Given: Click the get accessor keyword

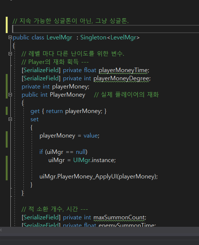Looking at the screenshot, I should pos(35,111).
